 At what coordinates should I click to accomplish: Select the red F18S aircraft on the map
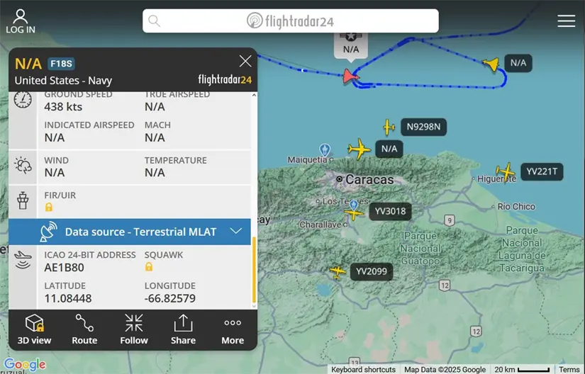(x=350, y=76)
